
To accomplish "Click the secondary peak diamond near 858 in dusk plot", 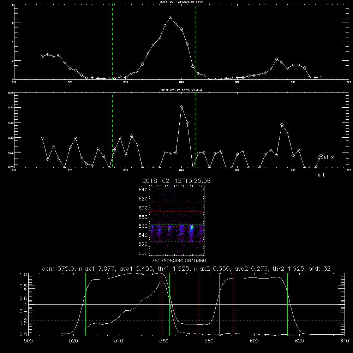I will point(282,125).
